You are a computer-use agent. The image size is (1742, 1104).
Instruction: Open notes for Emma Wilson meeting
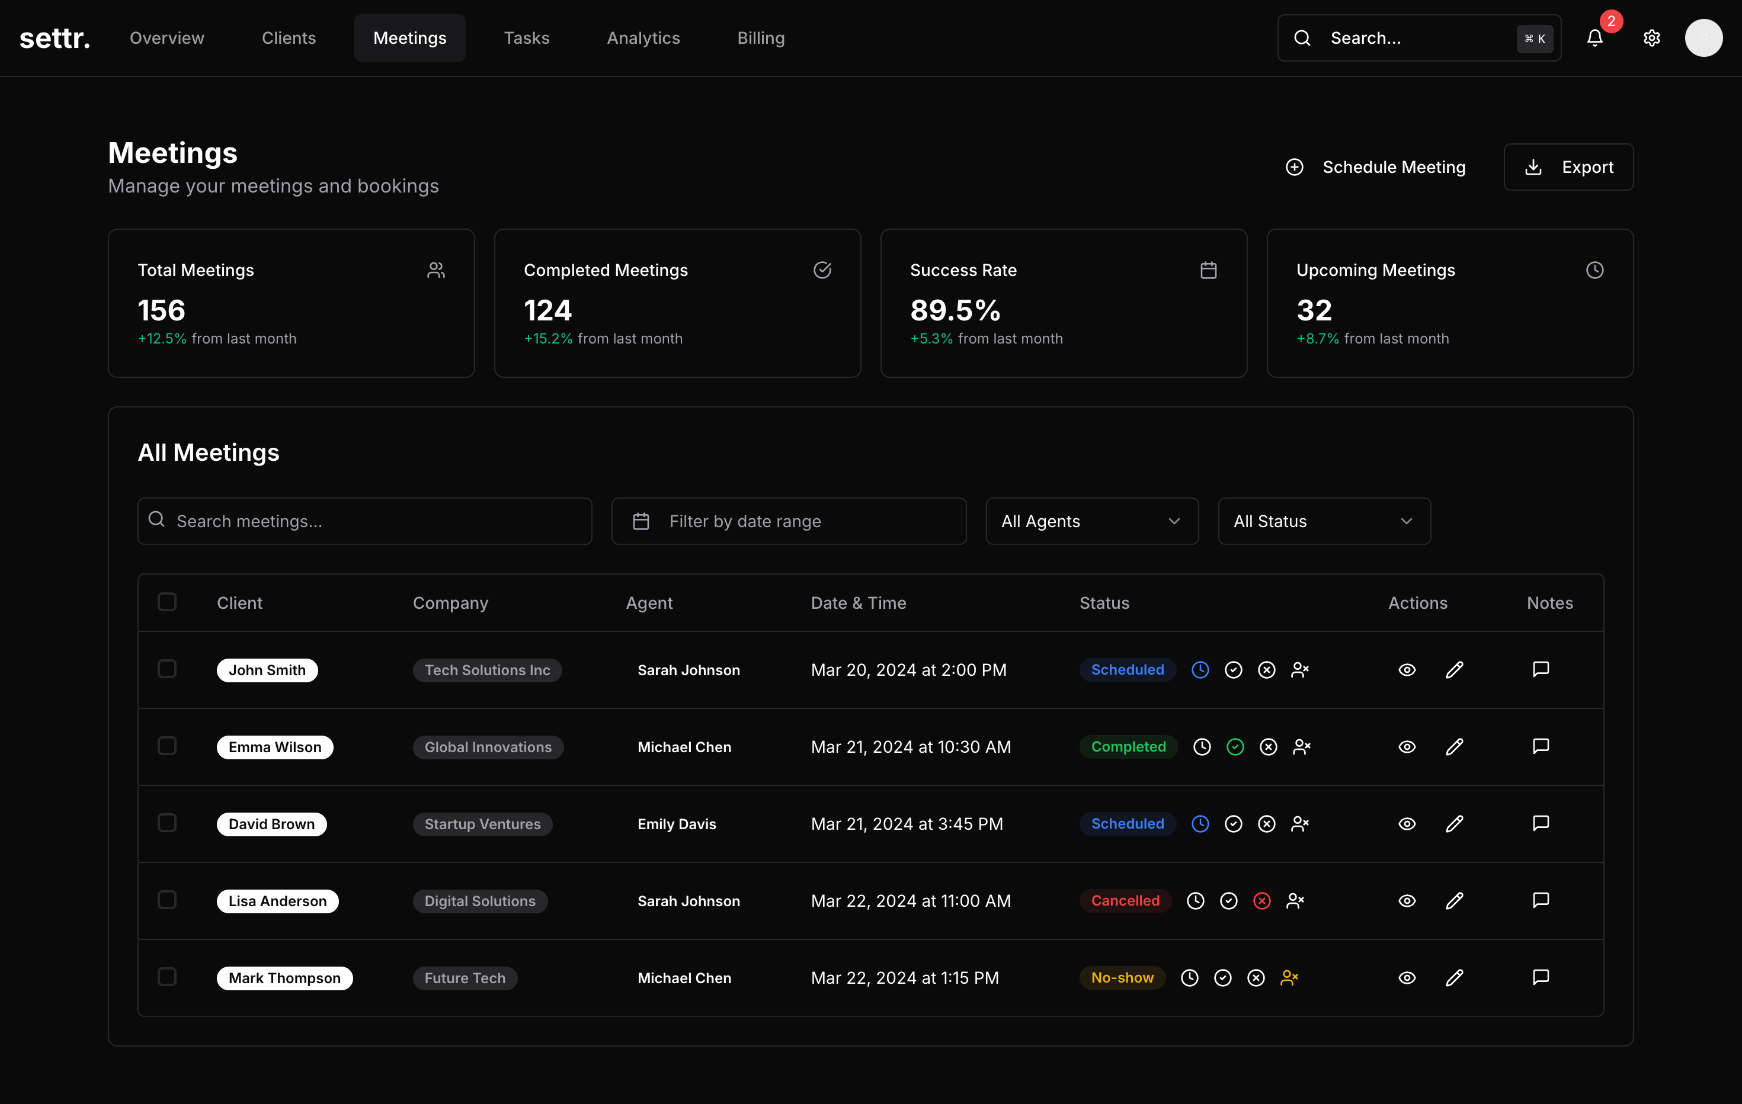1541,746
